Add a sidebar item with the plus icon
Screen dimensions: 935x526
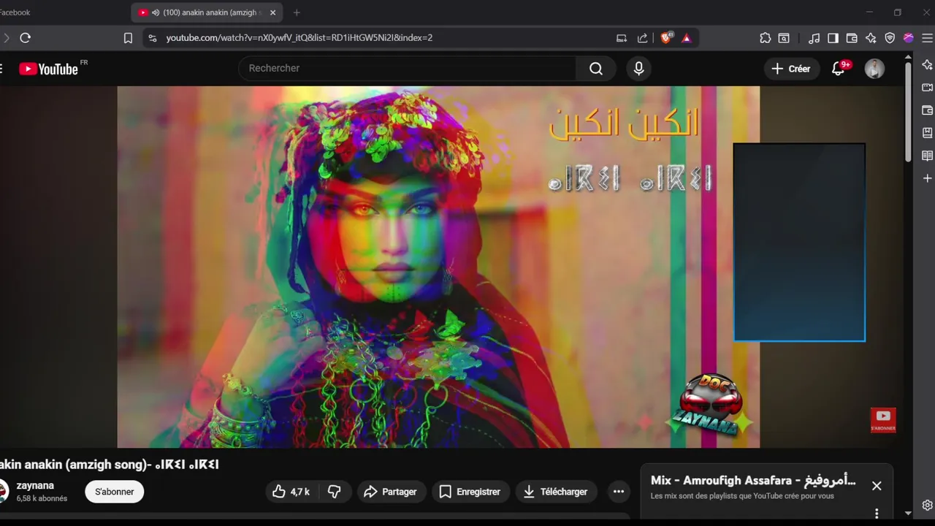coord(927,178)
